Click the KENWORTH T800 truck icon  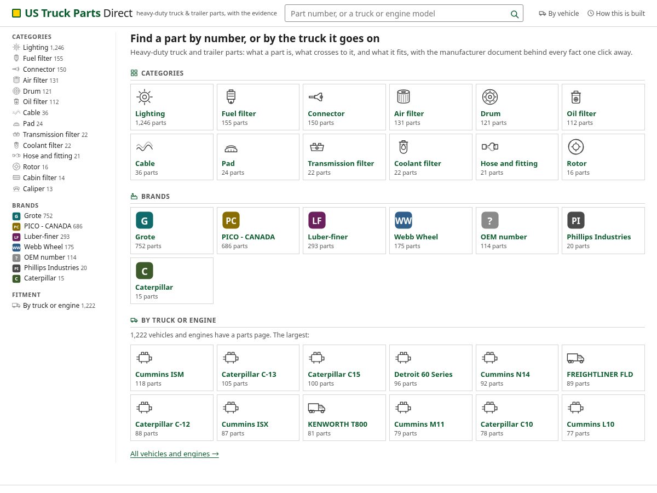pos(316,408)
